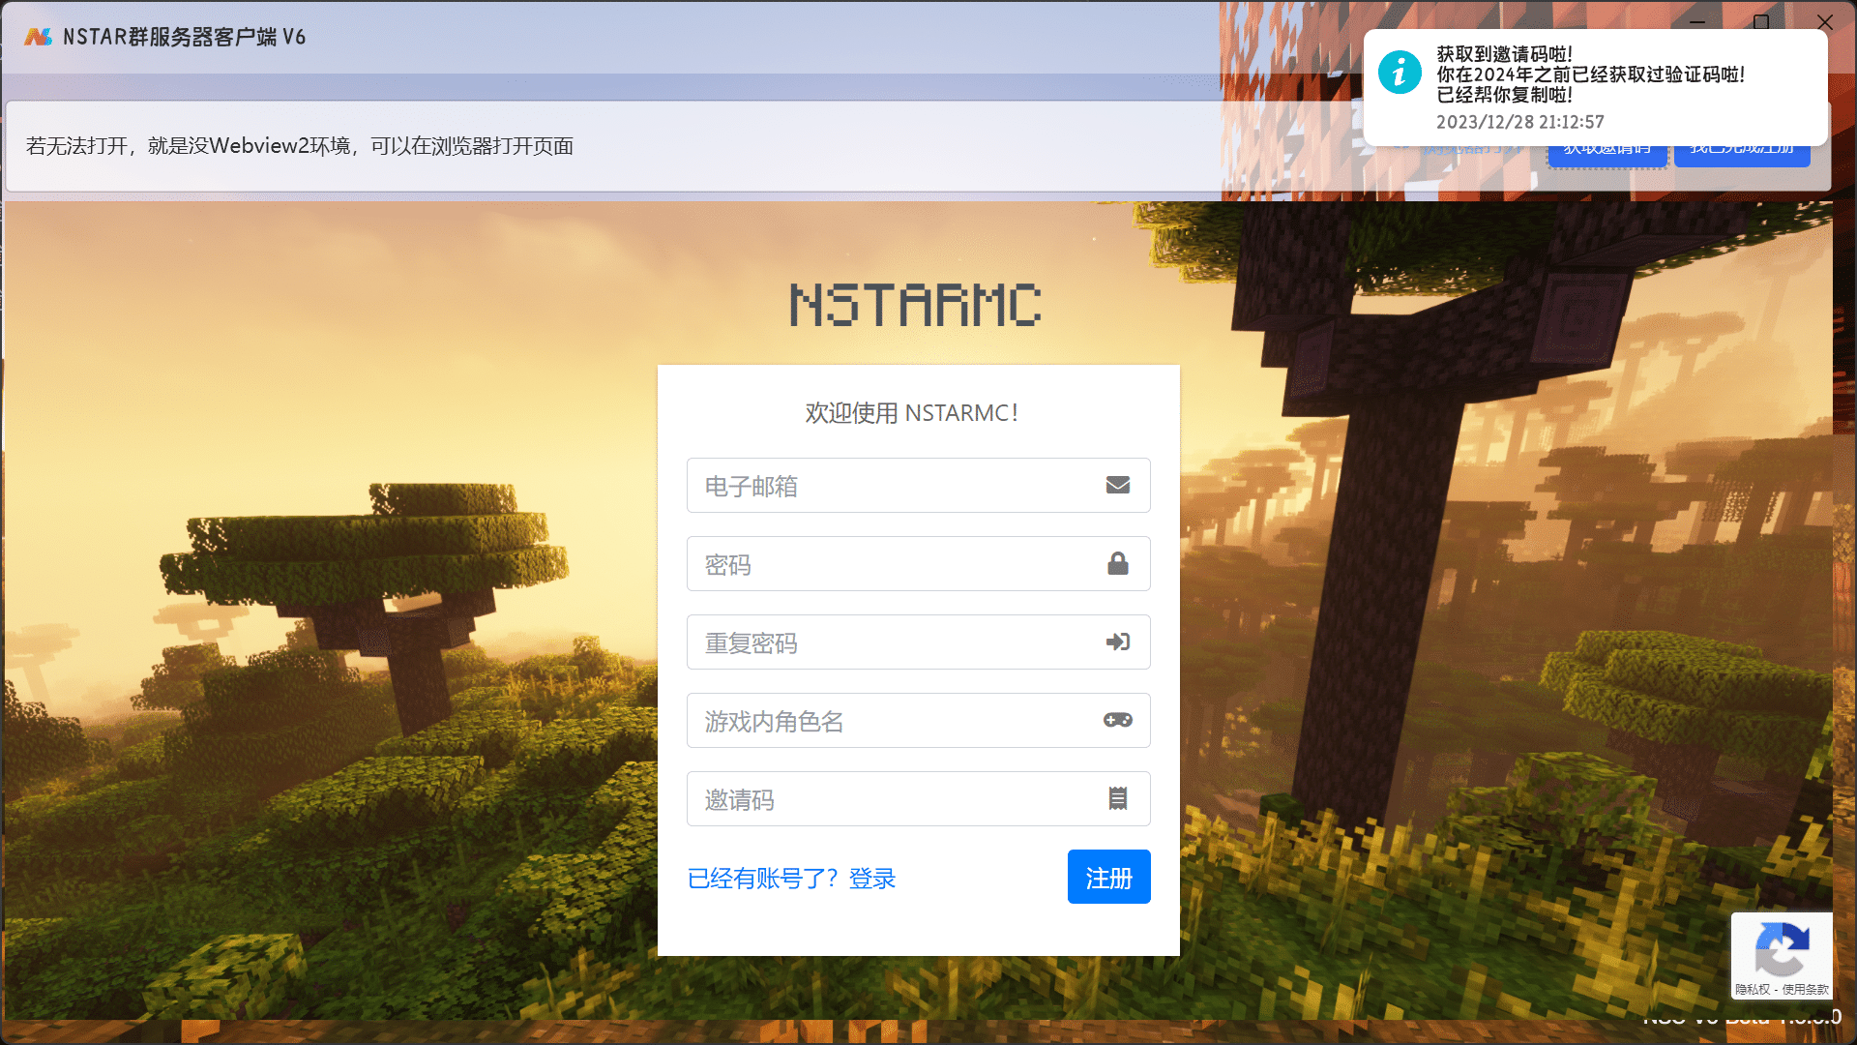
Task: Click the notification timestamp 2023/12/28 21:12:57
Action: (1519, 122)
